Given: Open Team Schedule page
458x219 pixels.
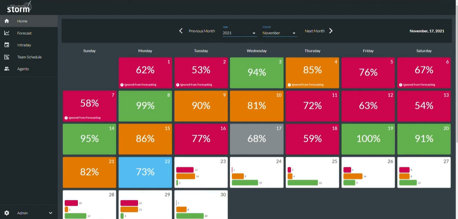Looking at the screenshot, I should click(x=29, y=57).
